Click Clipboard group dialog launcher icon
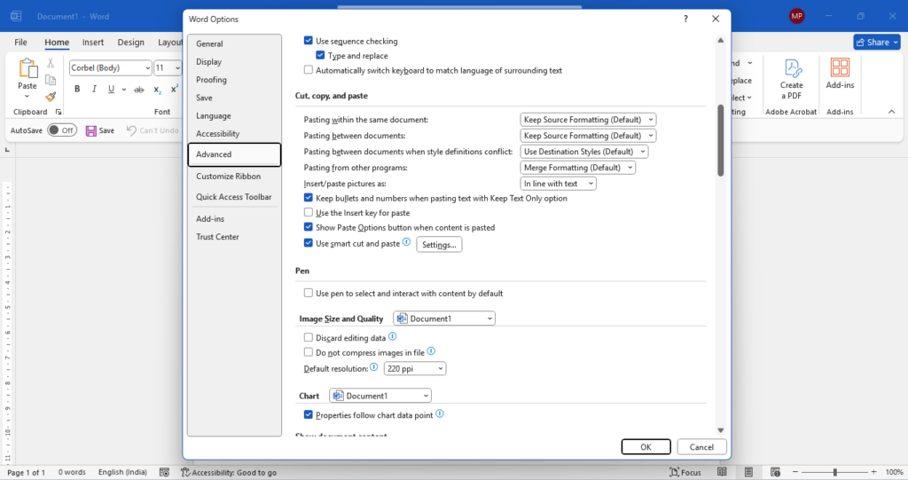Image resolution: width=908 pixels, height=480 pixels. pyautogui.click(x=58, y=112)
